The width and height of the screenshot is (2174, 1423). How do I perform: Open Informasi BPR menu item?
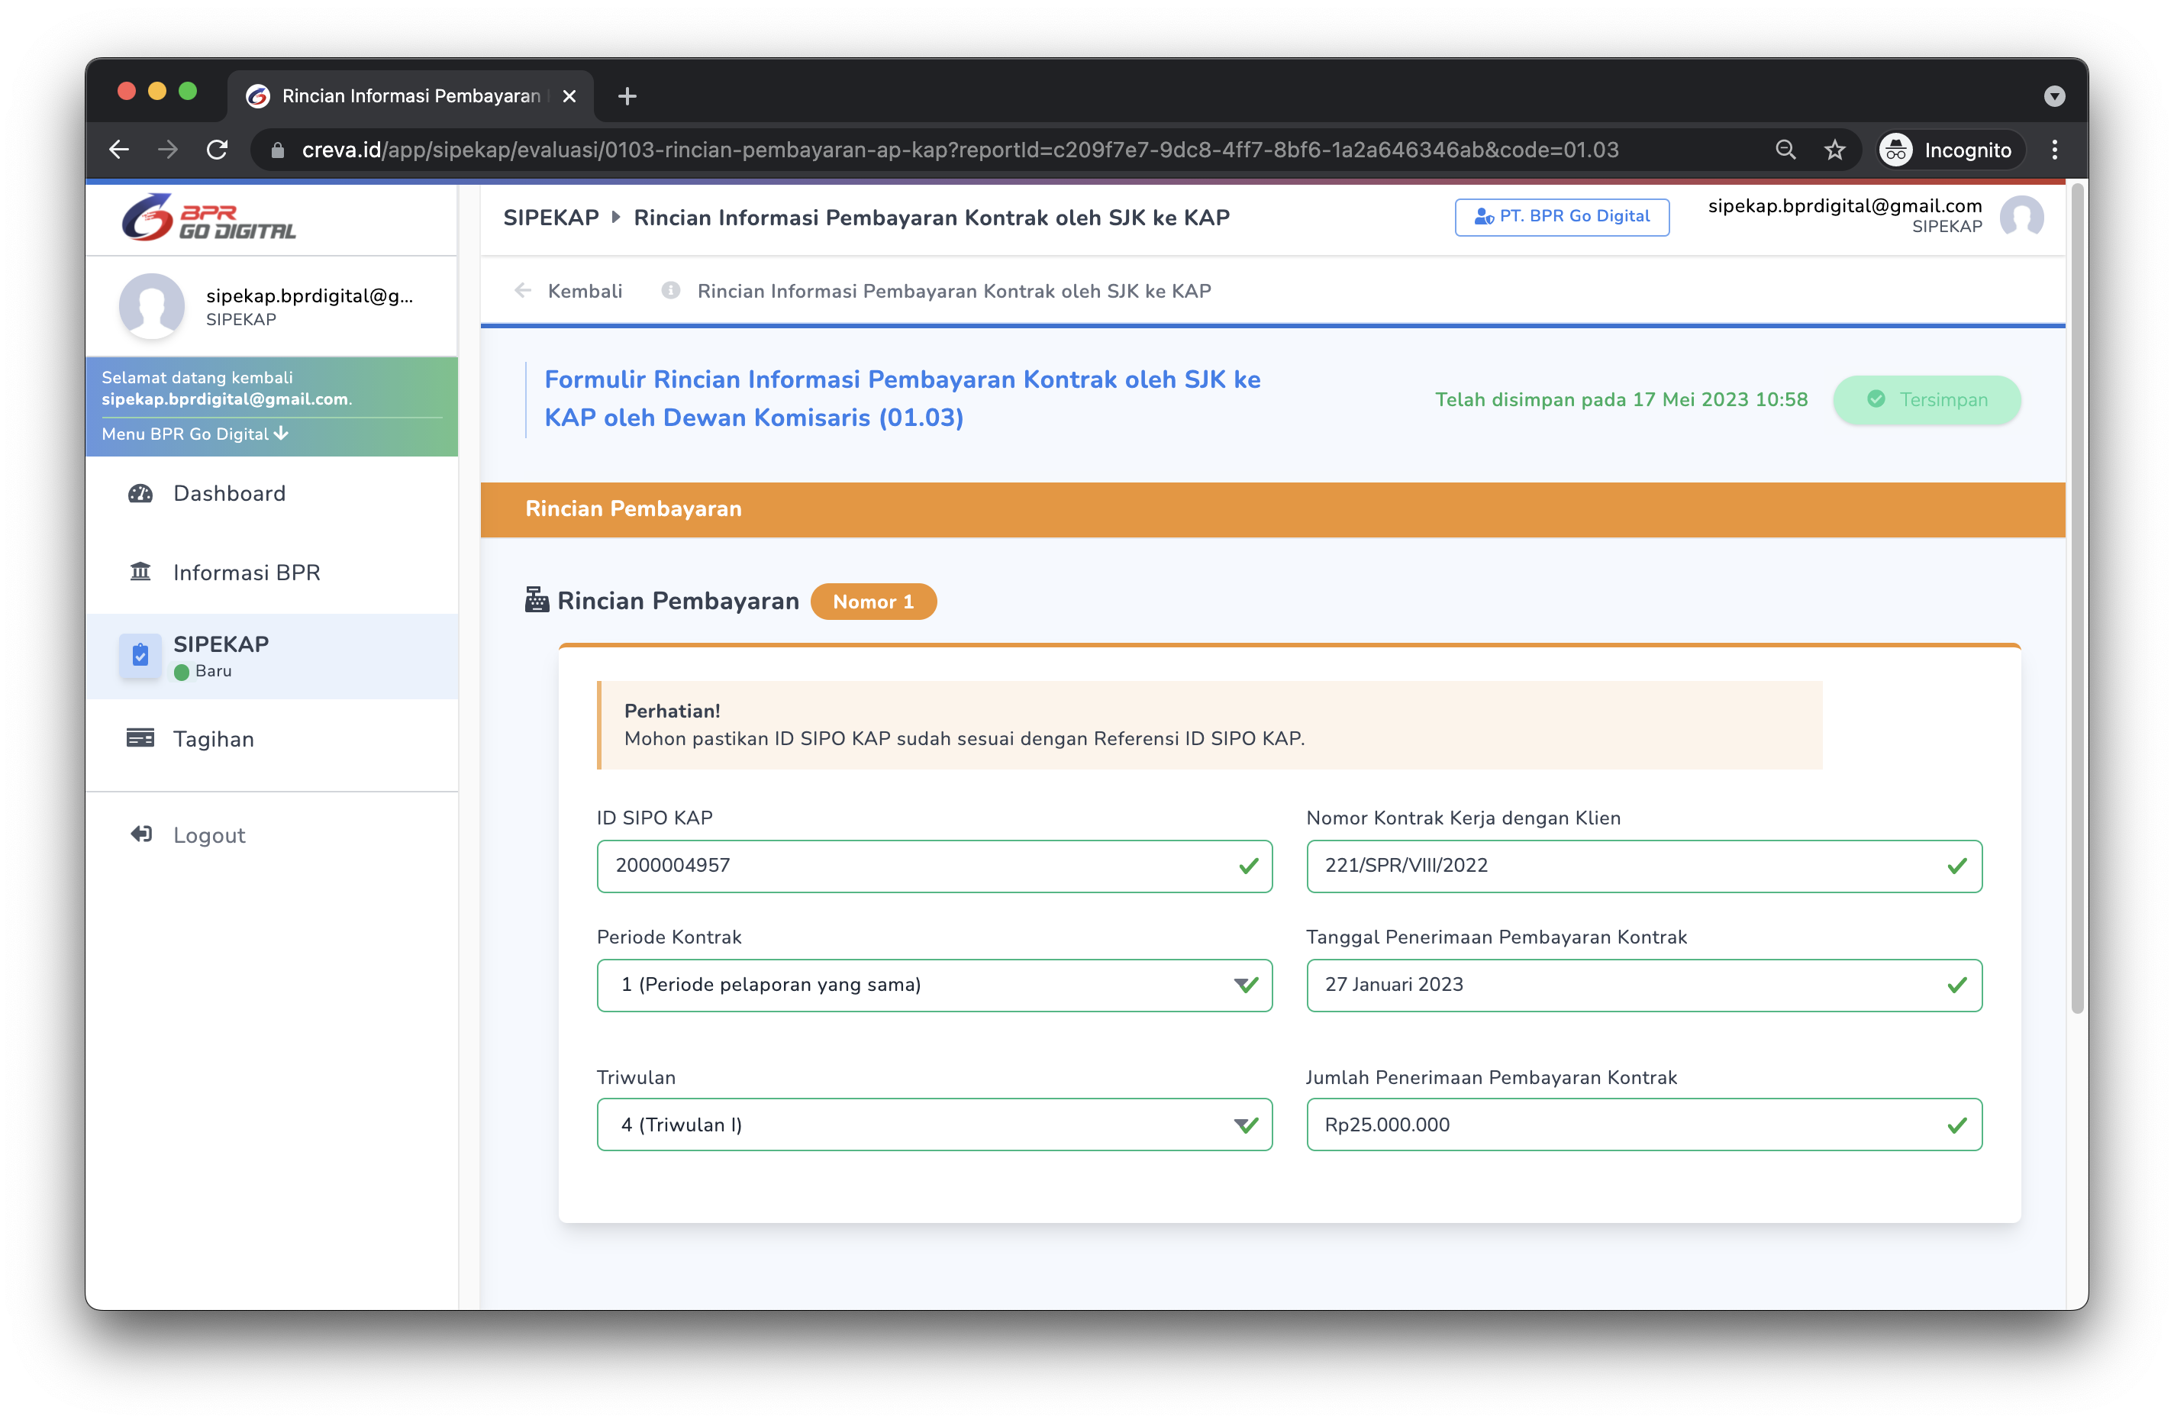pos(273,573)
